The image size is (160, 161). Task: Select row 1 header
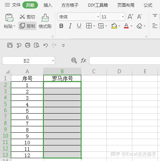point(5,79)
